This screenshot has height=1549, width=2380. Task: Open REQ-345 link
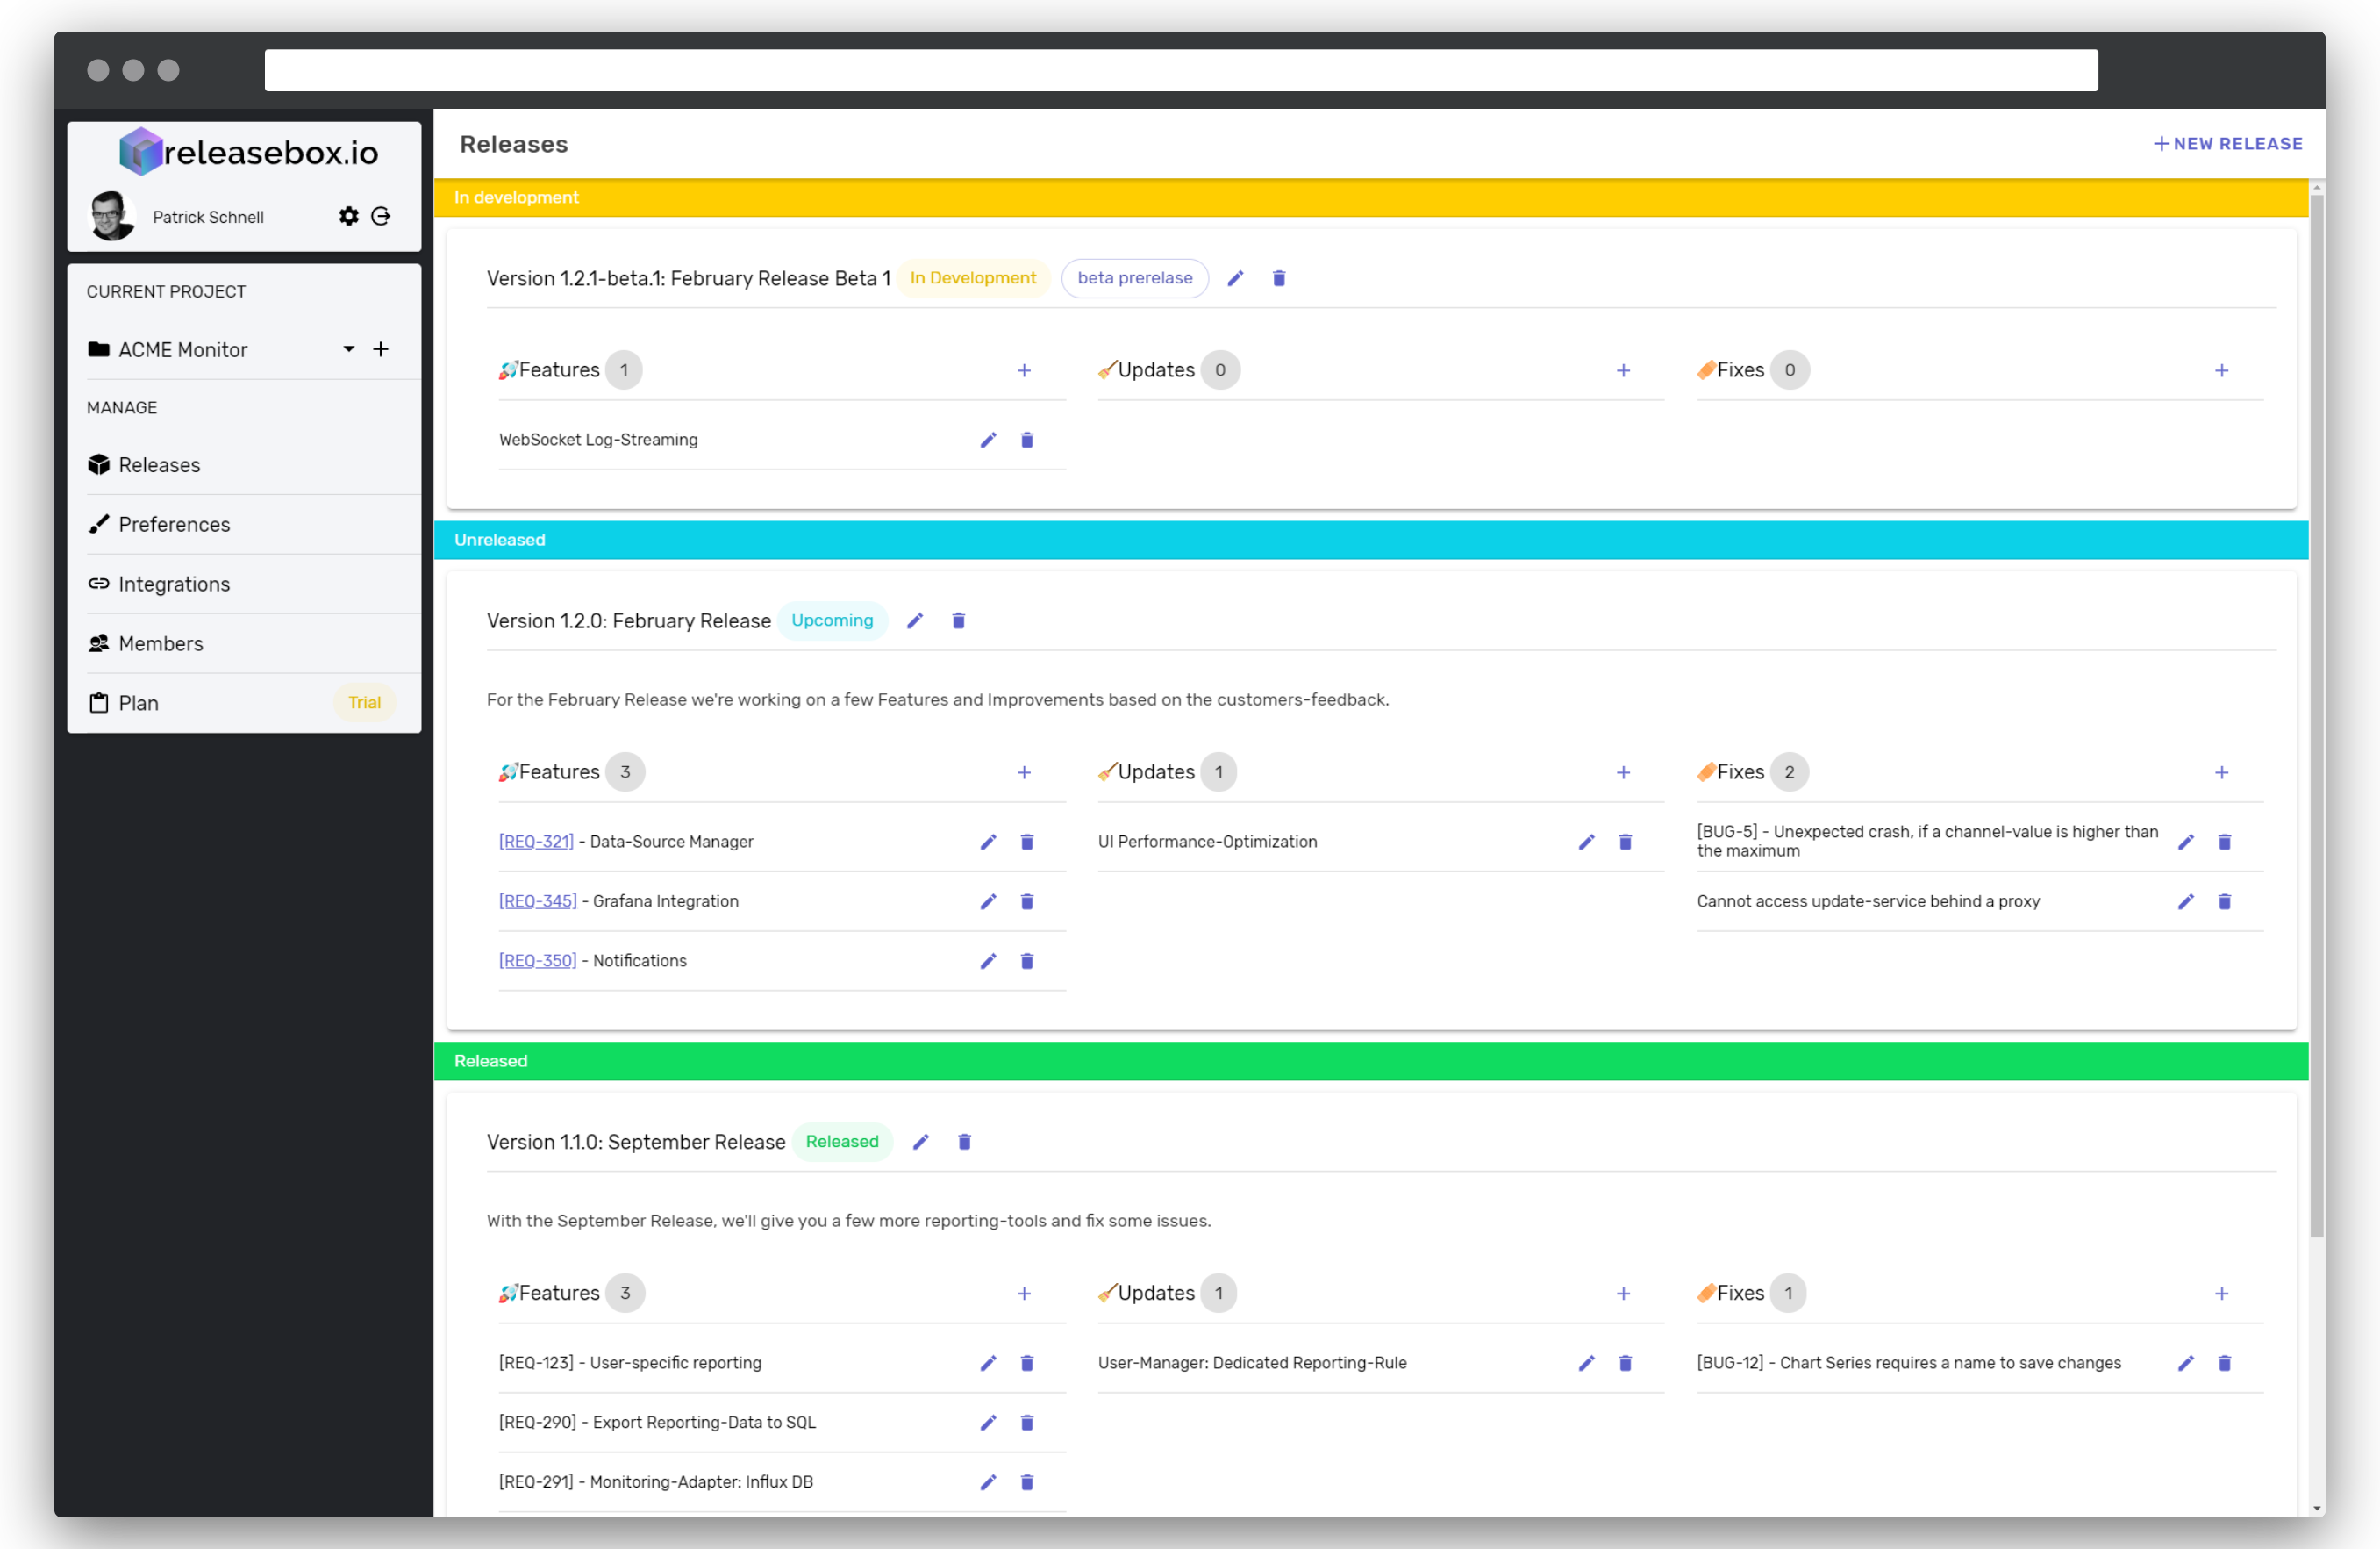click(538, 901)
